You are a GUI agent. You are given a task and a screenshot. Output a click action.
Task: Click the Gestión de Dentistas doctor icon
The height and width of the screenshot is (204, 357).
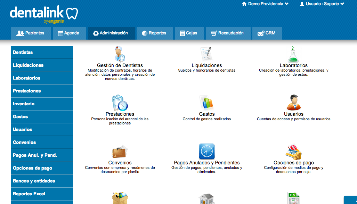[x=120, y=54]
